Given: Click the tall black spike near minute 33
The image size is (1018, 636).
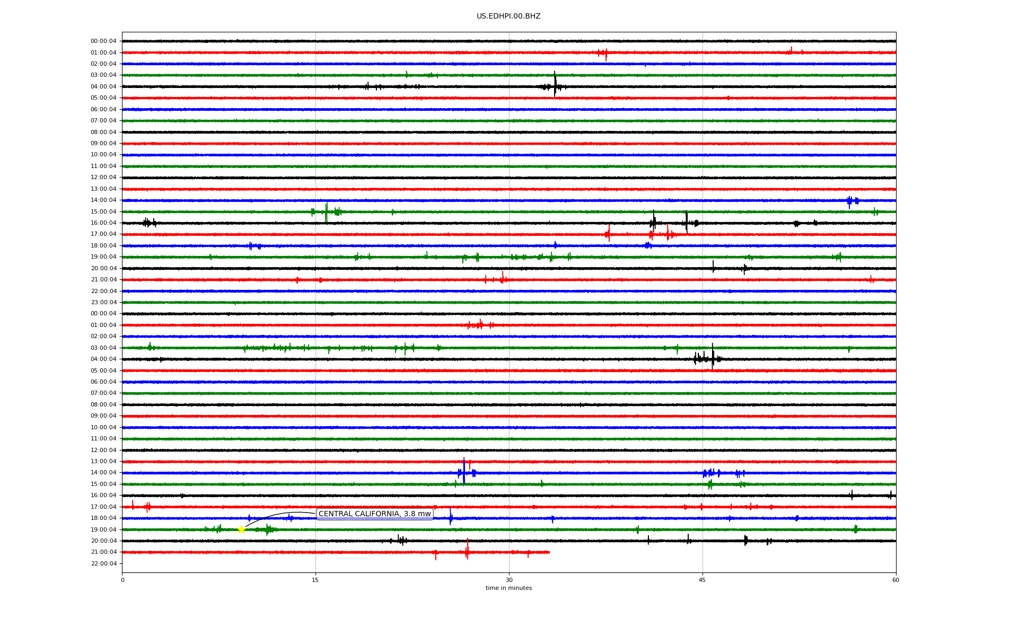Looking at the screenshot, I should (x=555, y=84).
